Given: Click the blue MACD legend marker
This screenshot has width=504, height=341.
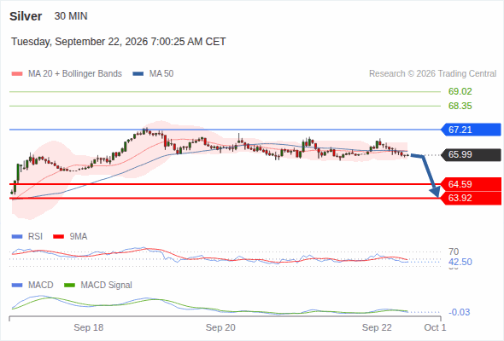Looking at the screenshot, I should click(17, 285).
